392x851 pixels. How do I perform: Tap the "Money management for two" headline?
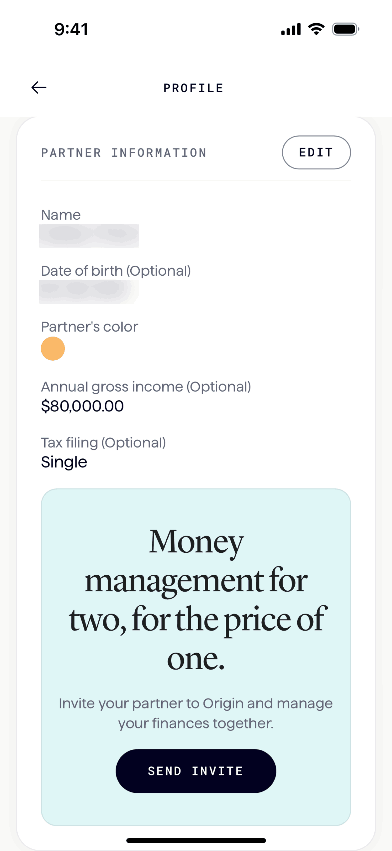[196, 599]
